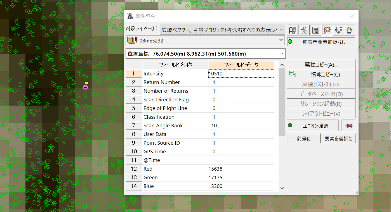The image size is (391, 212).
Task: Select the Scan Direction Flag row
Action: pos(200,100)
